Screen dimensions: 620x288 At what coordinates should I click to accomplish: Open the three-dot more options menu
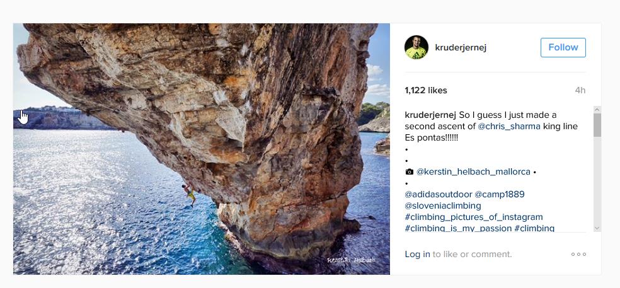click(x=578, y=255)
